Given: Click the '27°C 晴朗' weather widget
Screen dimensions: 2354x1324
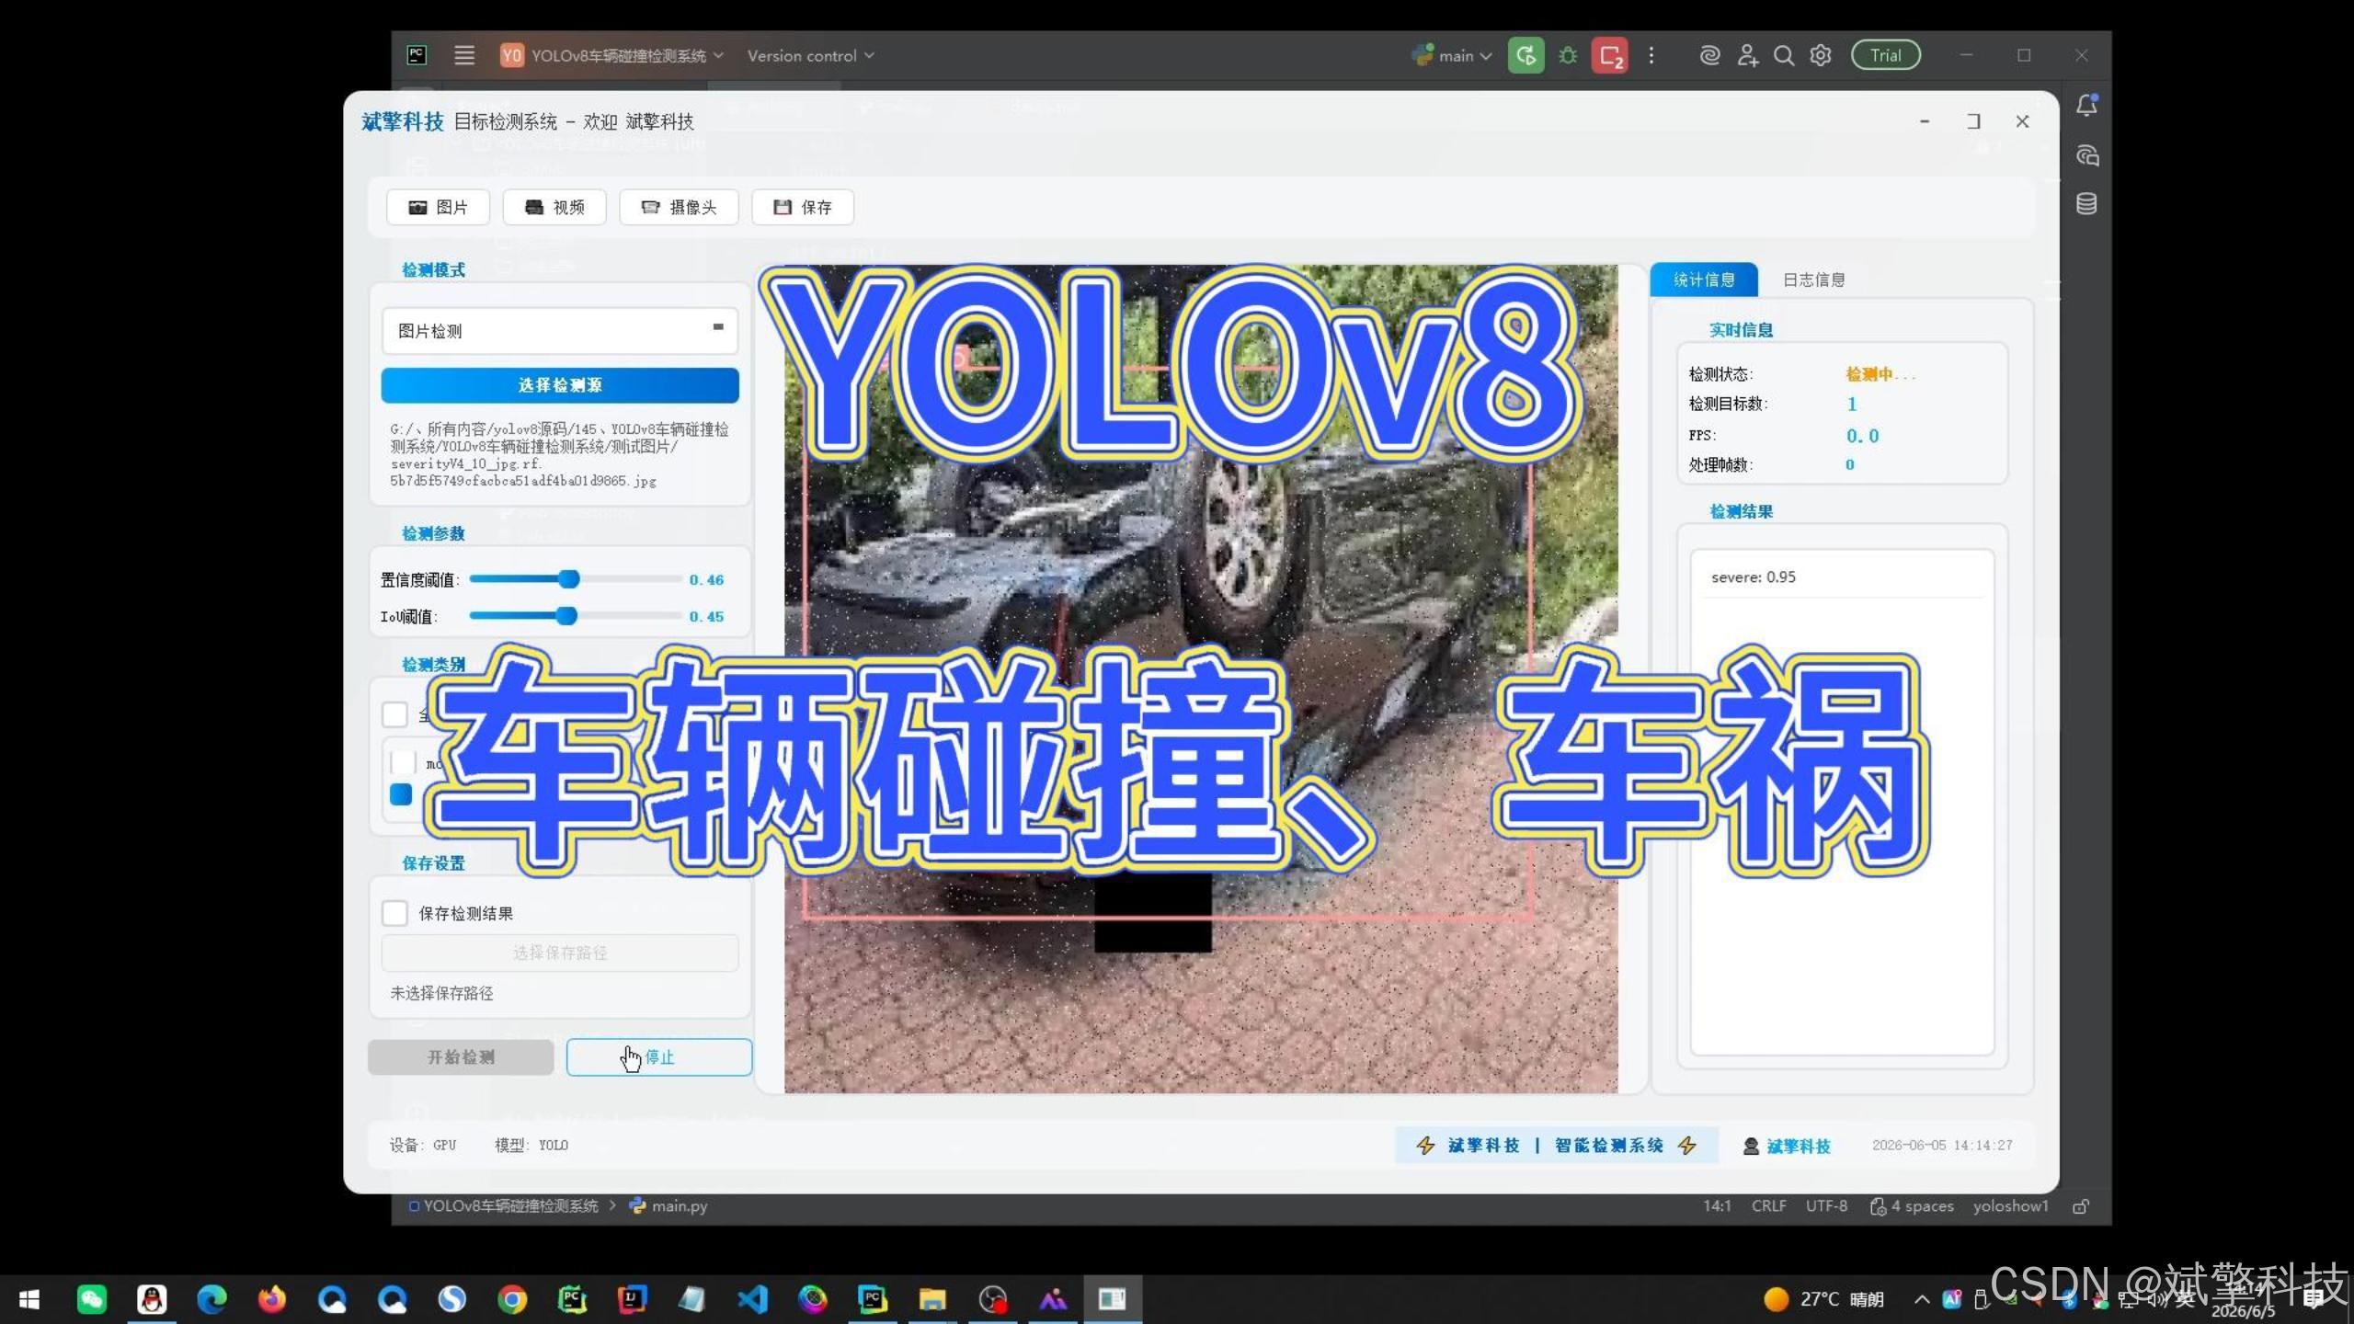Looking at the screenshot, I should tap(1823, 1299).
